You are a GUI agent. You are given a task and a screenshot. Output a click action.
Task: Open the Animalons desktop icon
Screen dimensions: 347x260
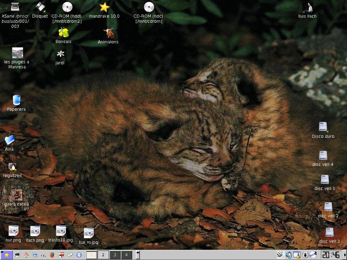coord(108,33)
